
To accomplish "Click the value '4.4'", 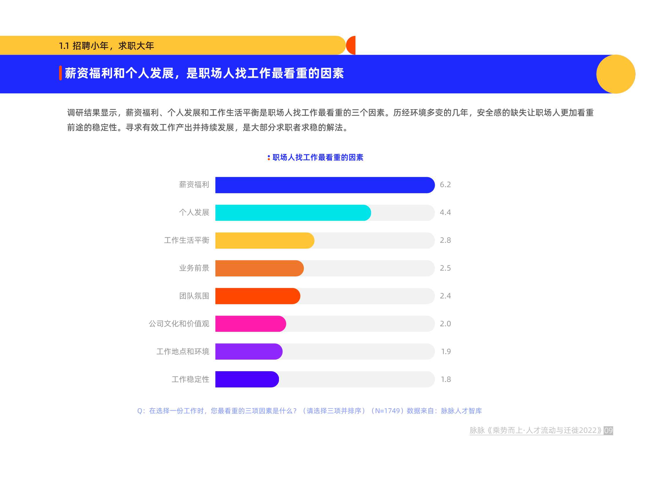I will [445, 212].
